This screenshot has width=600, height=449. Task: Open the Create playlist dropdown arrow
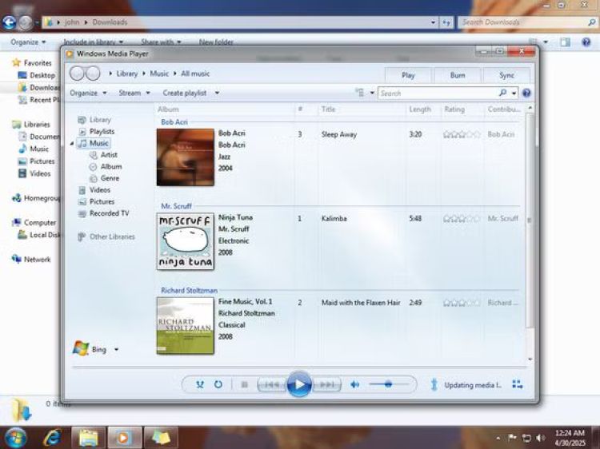(217, 93)
